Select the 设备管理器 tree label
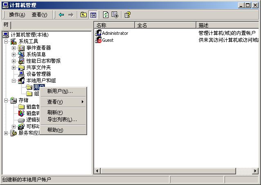The image size is (261, 185). pos(38,74)
